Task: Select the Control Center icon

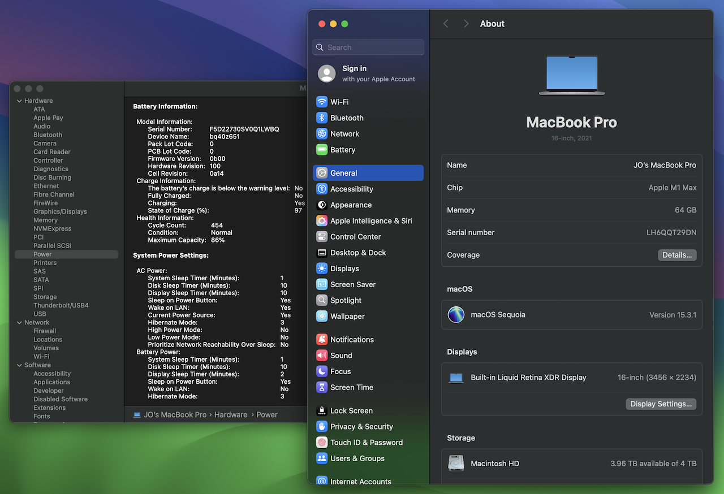Action: (x=322, y=236)
